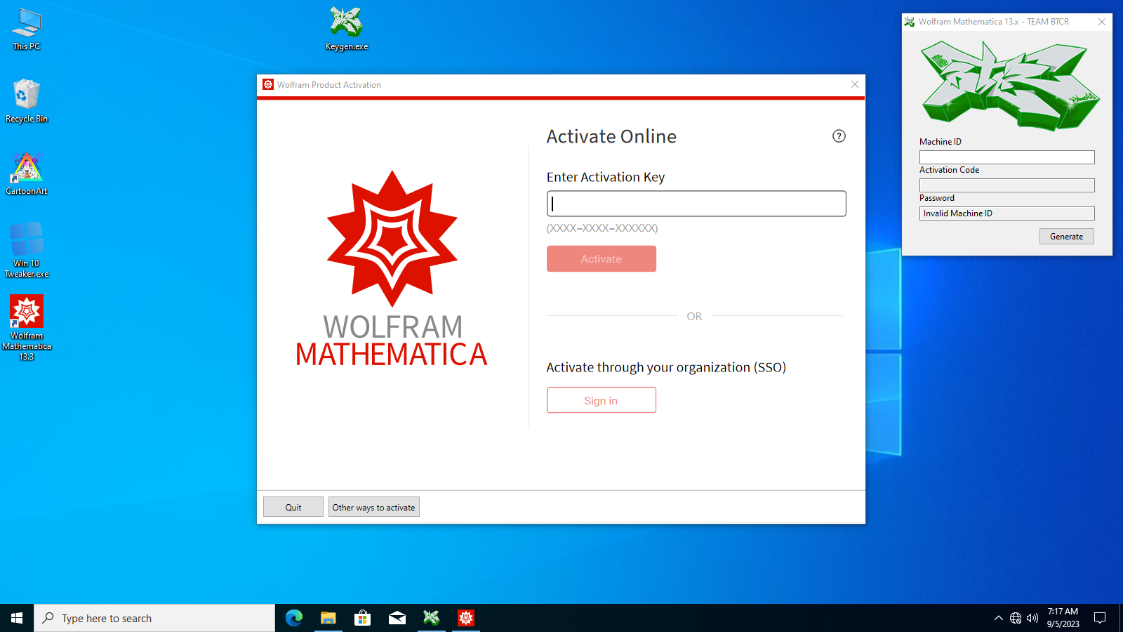1123x632 pixels.
Task: Open File Explorer from the taskbar
Action: (328, 618)
